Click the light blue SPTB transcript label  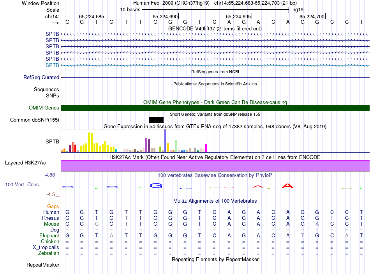tap(52, 65)
